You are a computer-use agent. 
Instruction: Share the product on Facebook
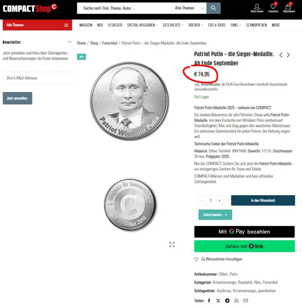[209, 300]
